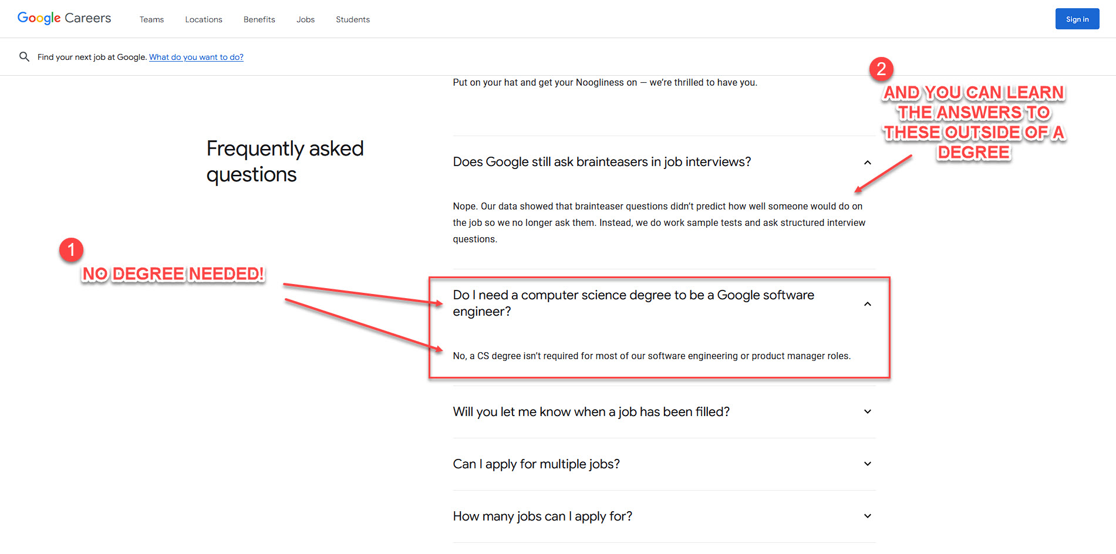Go to the Benefits page
Screen dimensions: 1116x554
tap(259, 19)
